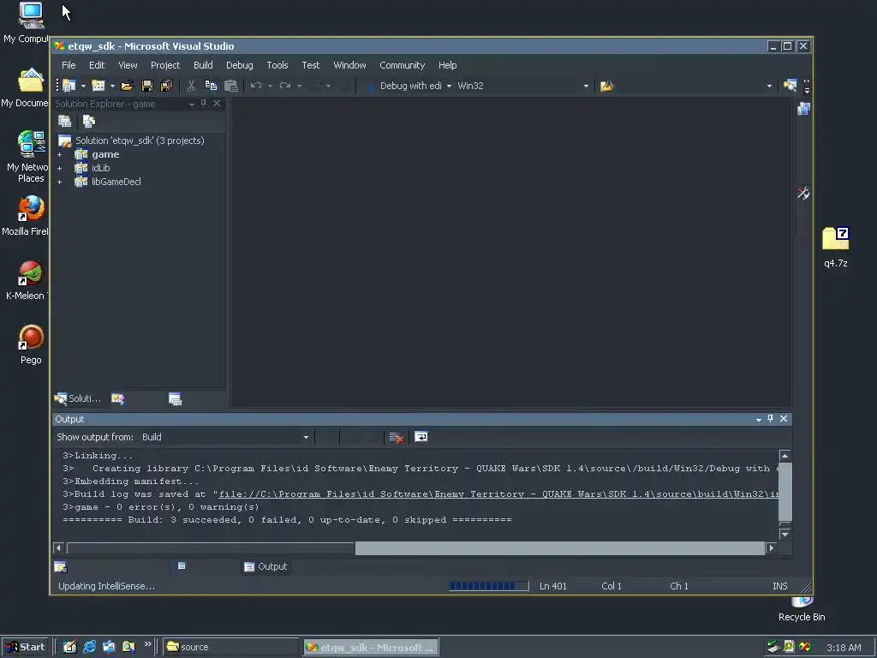This screenshot has width=877, height=658.
Task: Open the build log file link
Action: (498, 494)
